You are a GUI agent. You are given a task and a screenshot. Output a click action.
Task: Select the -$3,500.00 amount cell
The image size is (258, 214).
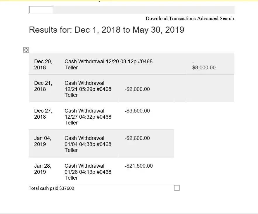[x=137, y=111]
